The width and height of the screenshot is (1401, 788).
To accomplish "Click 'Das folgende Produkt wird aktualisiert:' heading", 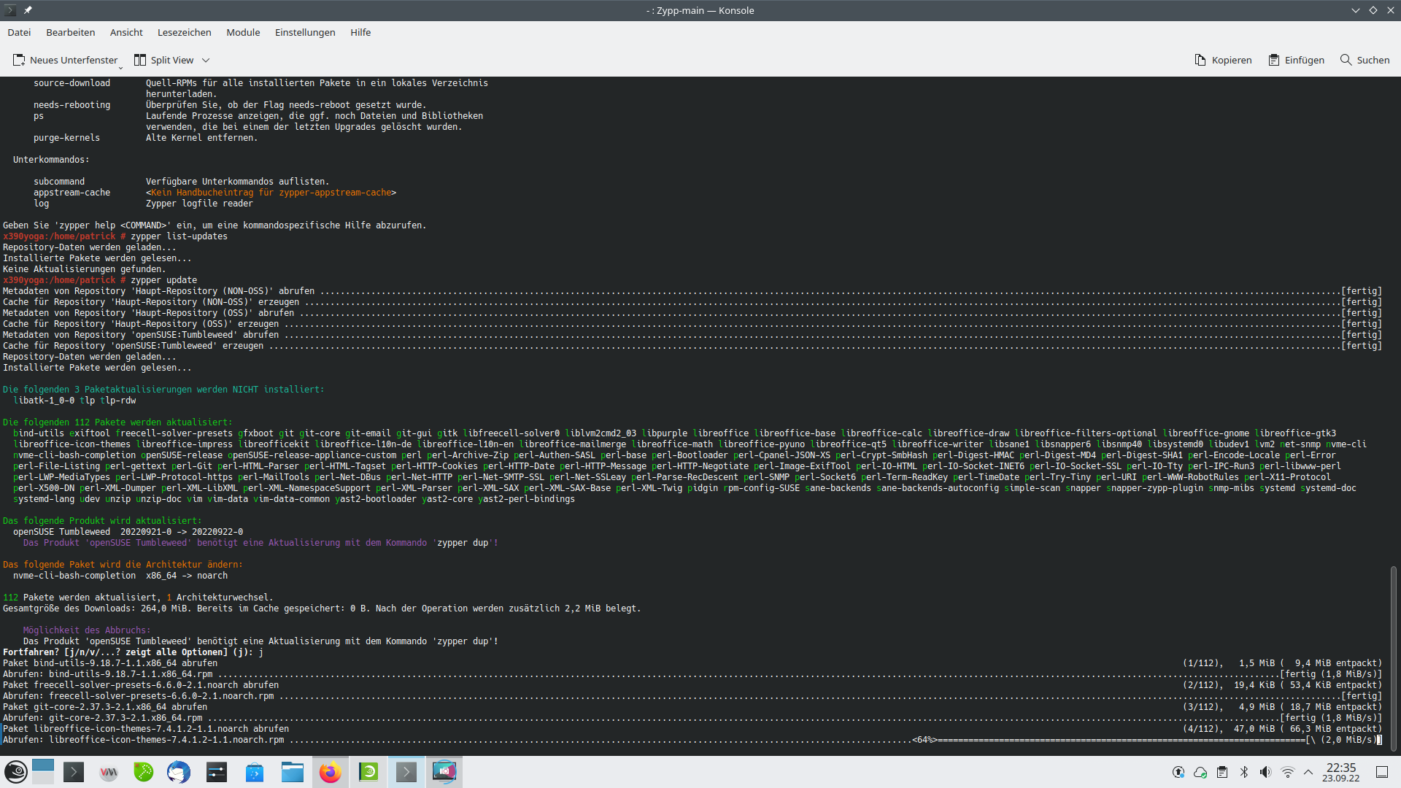I will 102,521.
